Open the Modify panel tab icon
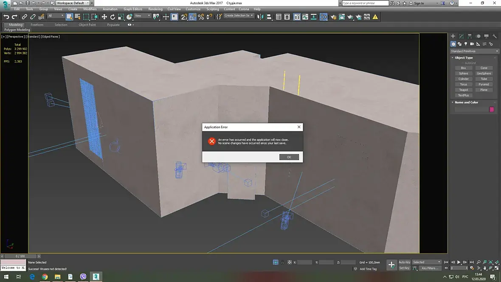Viewport: 501px width, 282px height. pos(461,37)
